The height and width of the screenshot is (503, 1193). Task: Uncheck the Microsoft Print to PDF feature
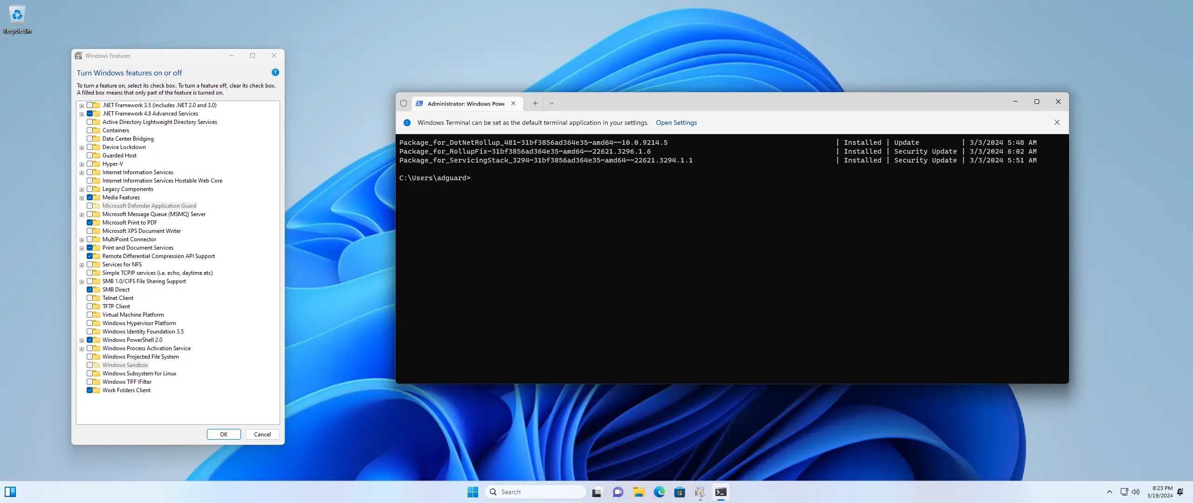point(89,223)
